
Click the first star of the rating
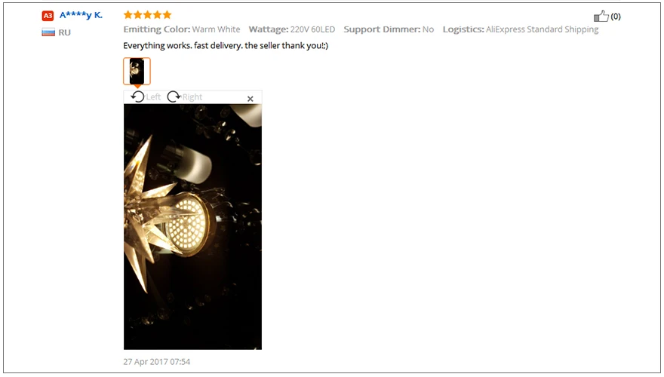[128, 15]
